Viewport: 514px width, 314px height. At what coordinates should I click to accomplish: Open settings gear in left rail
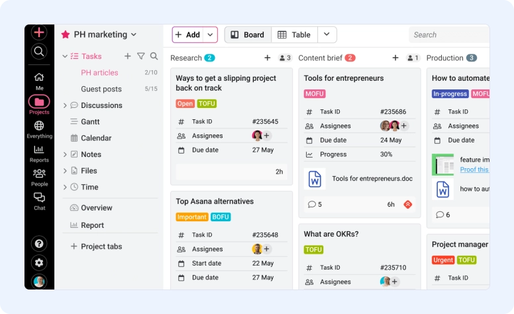tap(39, 263)
